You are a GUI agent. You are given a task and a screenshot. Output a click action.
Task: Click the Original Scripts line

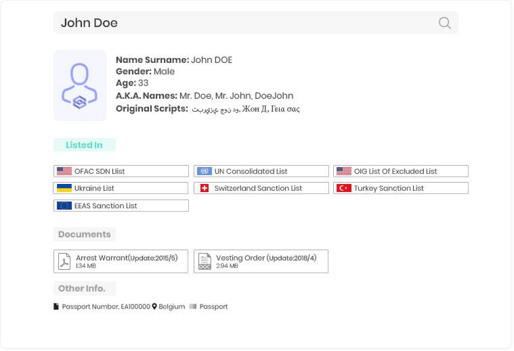click(208, 109)
